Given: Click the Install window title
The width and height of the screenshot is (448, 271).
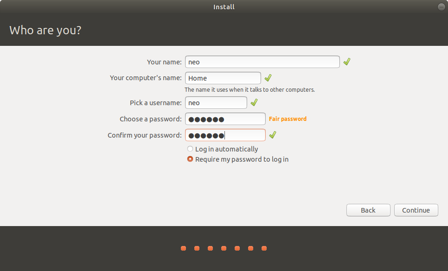Looking at the screenshot, I should point(224,7).
